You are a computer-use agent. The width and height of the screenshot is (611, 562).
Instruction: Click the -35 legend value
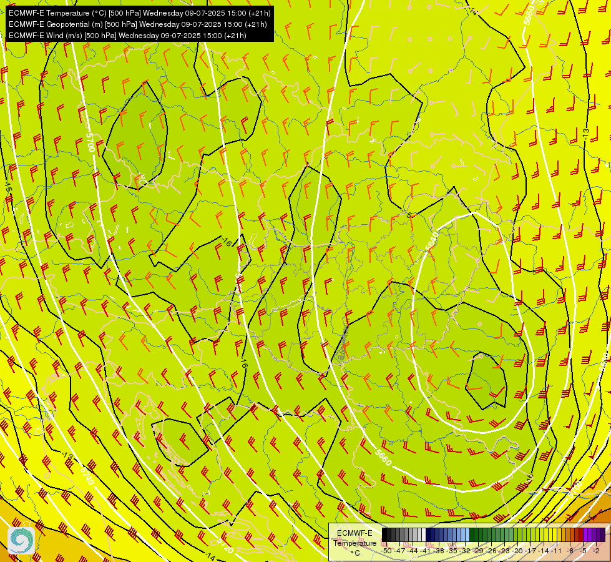(452, 551)
